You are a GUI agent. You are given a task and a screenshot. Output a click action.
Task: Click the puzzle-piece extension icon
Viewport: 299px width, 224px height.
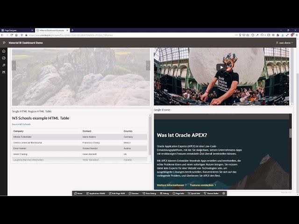pos(278,35)
